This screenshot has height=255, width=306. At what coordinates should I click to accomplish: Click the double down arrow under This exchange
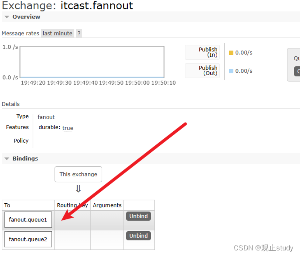coord(78,189)
